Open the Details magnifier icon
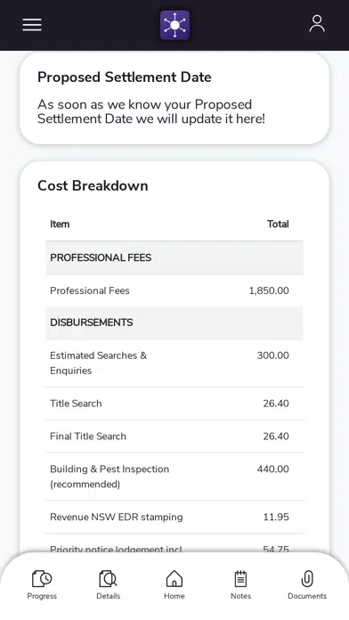349x620 pixels. (108, 579)
